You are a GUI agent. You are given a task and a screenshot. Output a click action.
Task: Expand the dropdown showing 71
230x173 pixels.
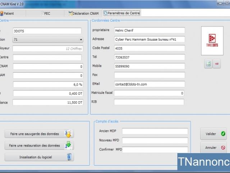(x=81, y=40)
